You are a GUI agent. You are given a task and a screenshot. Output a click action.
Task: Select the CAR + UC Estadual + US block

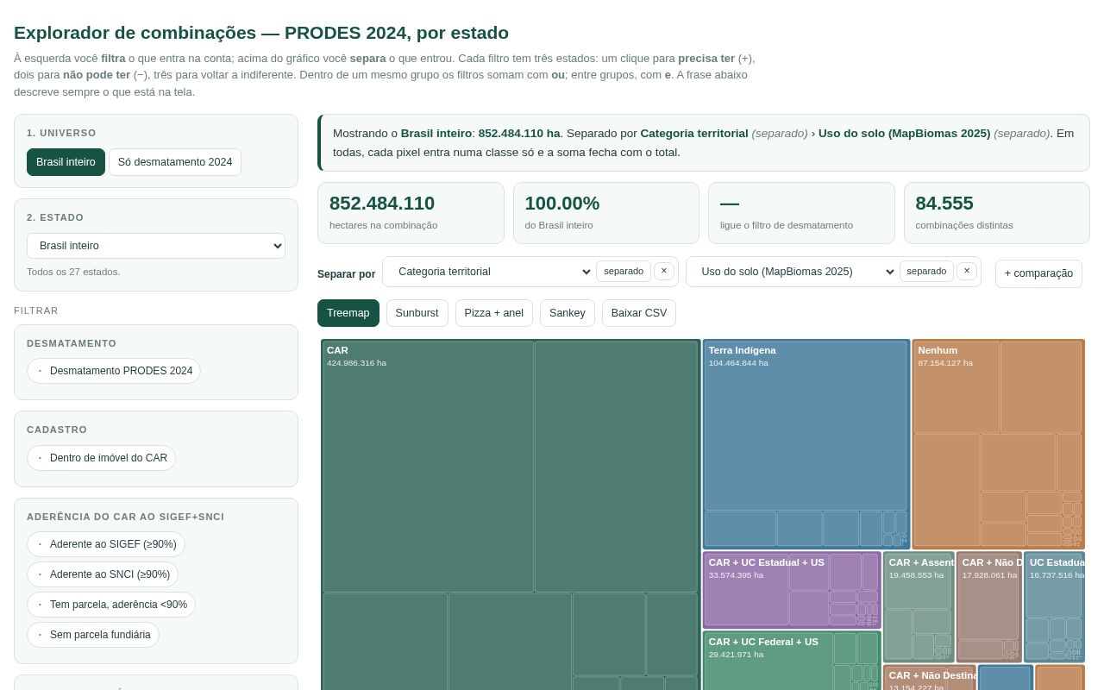tap(792, 590)
